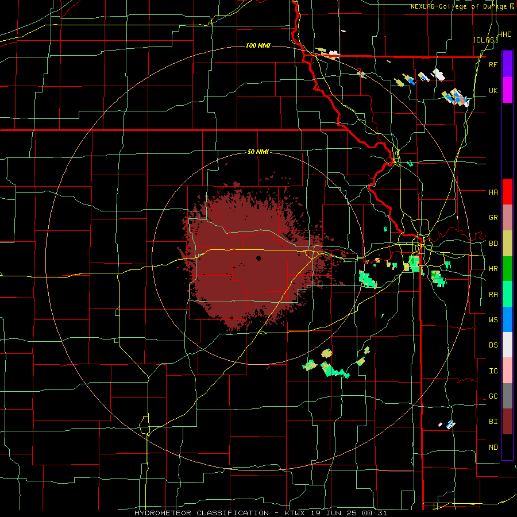Screen dimensions: 517x517
Task: Click the GC gray legend swatch
Action: [507, 396]
